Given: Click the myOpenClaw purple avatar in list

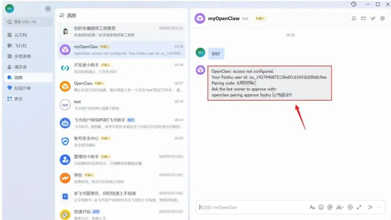Looking at the screenshot, I should click(65, 50).
